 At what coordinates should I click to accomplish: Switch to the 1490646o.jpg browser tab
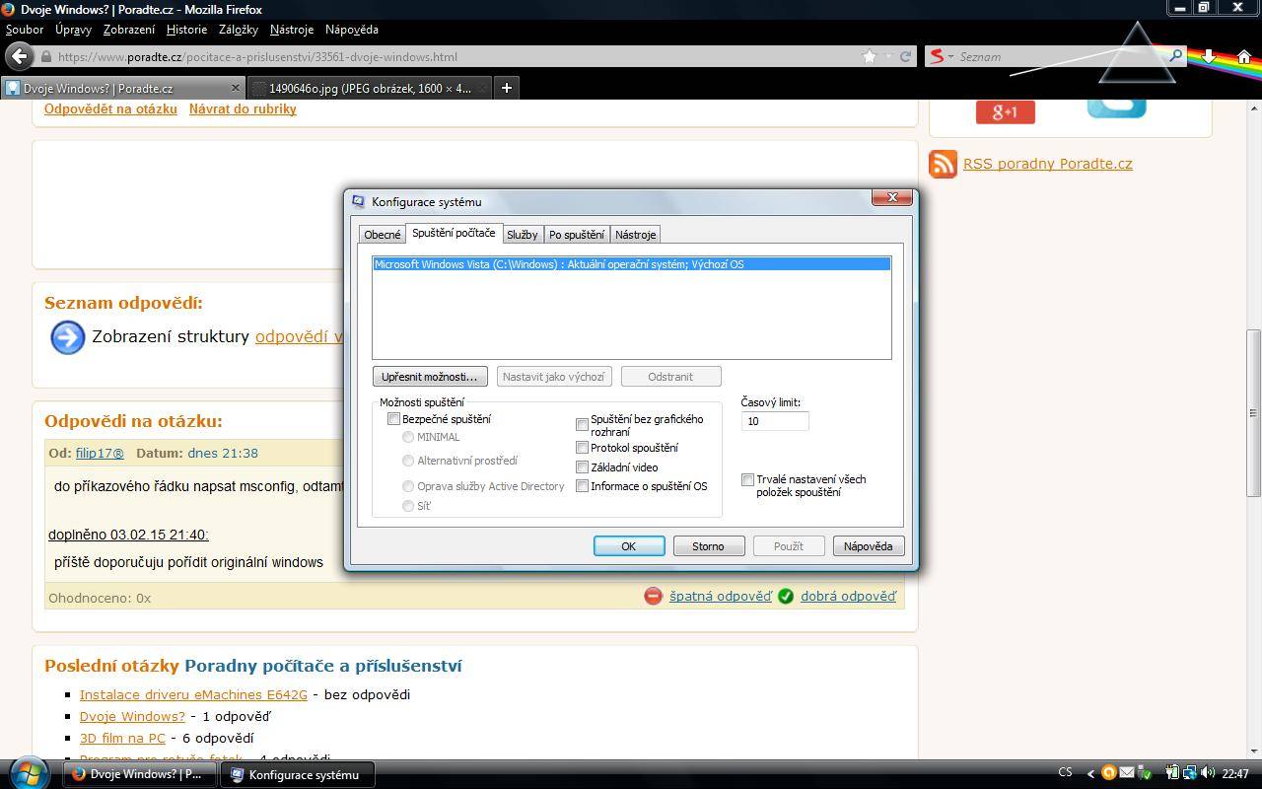point(368,88)
